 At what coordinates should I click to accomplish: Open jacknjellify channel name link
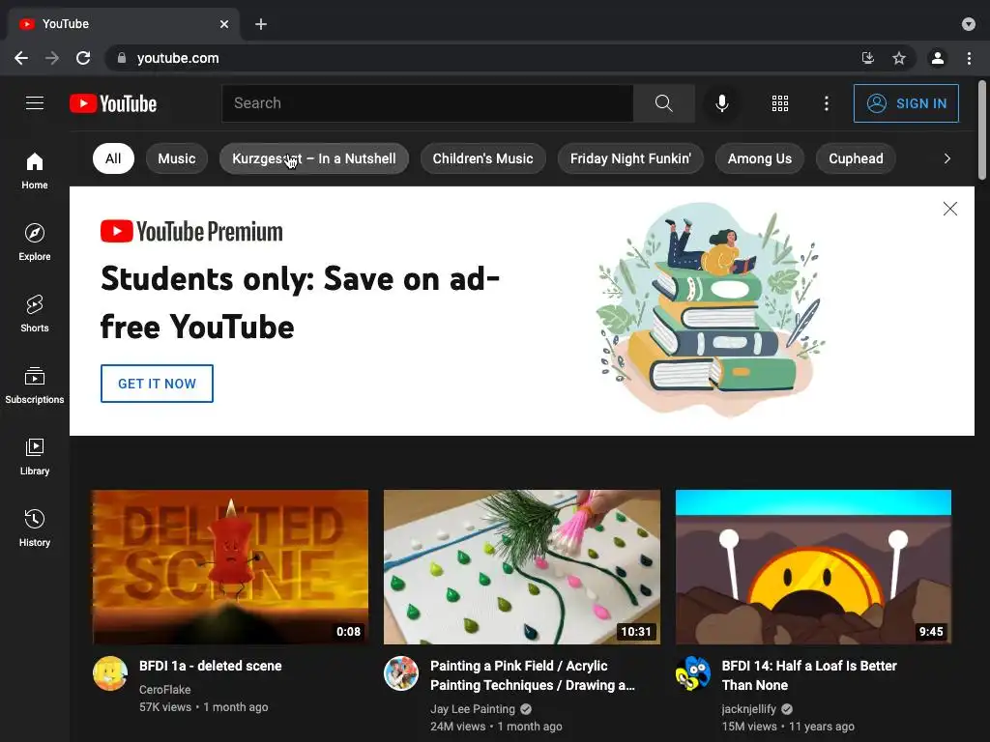tap(749, 709)
